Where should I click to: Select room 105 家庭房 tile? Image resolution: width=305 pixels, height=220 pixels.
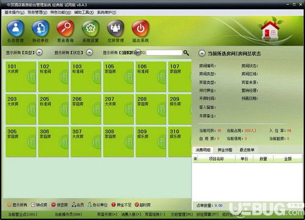tap(118, 77)
